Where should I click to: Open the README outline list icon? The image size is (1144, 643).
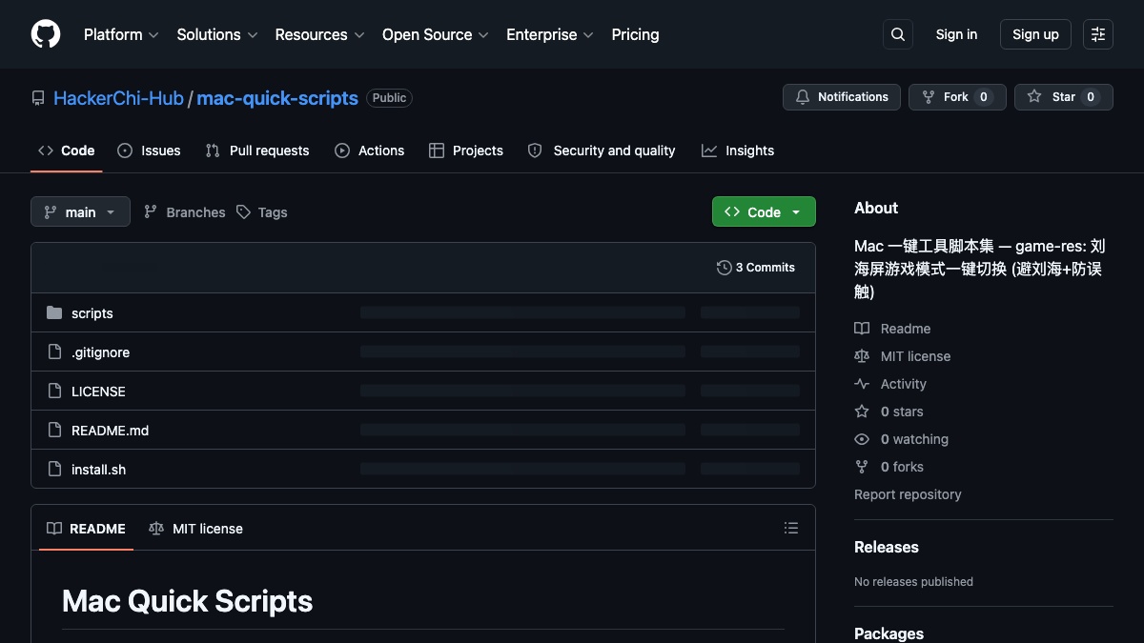(790, 528)
